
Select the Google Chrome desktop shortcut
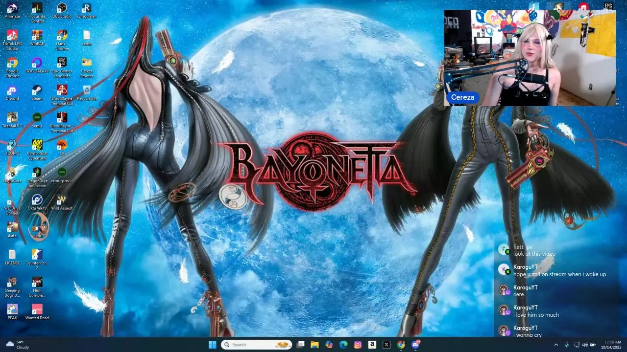(12, 68)
